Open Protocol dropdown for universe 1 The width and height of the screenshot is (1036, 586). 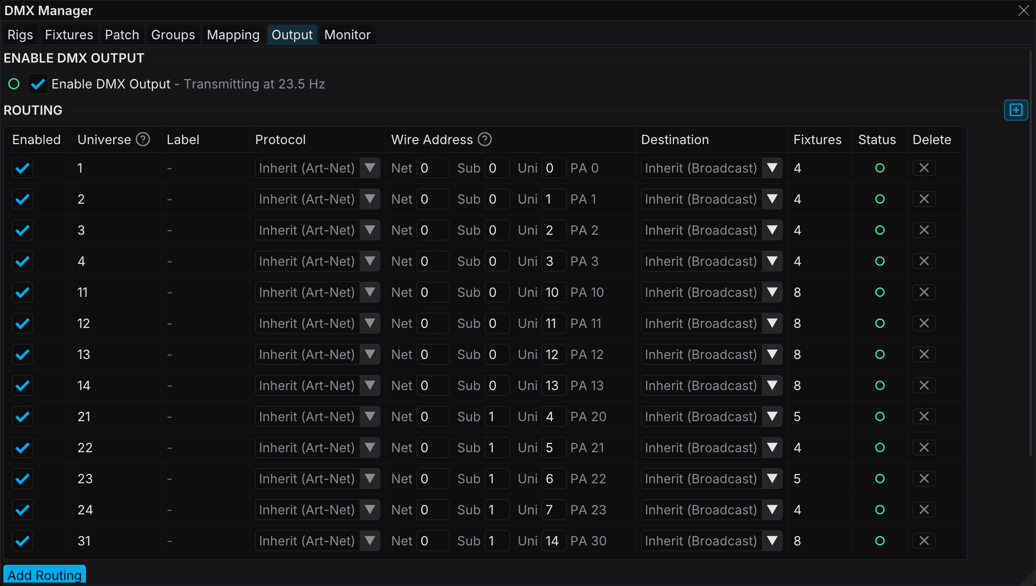pos(317,168)
